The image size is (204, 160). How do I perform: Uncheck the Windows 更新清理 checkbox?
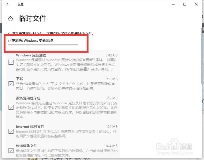[11, 62]
